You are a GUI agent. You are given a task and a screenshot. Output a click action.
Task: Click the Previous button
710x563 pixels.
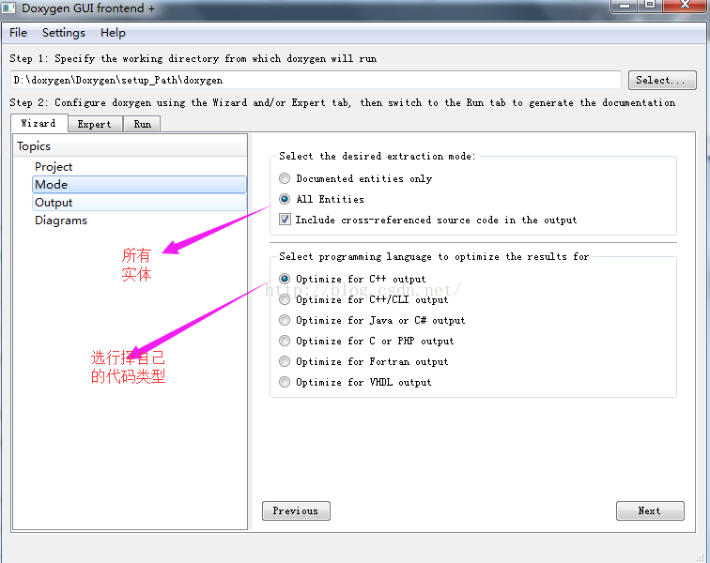[x=296, y=511]
